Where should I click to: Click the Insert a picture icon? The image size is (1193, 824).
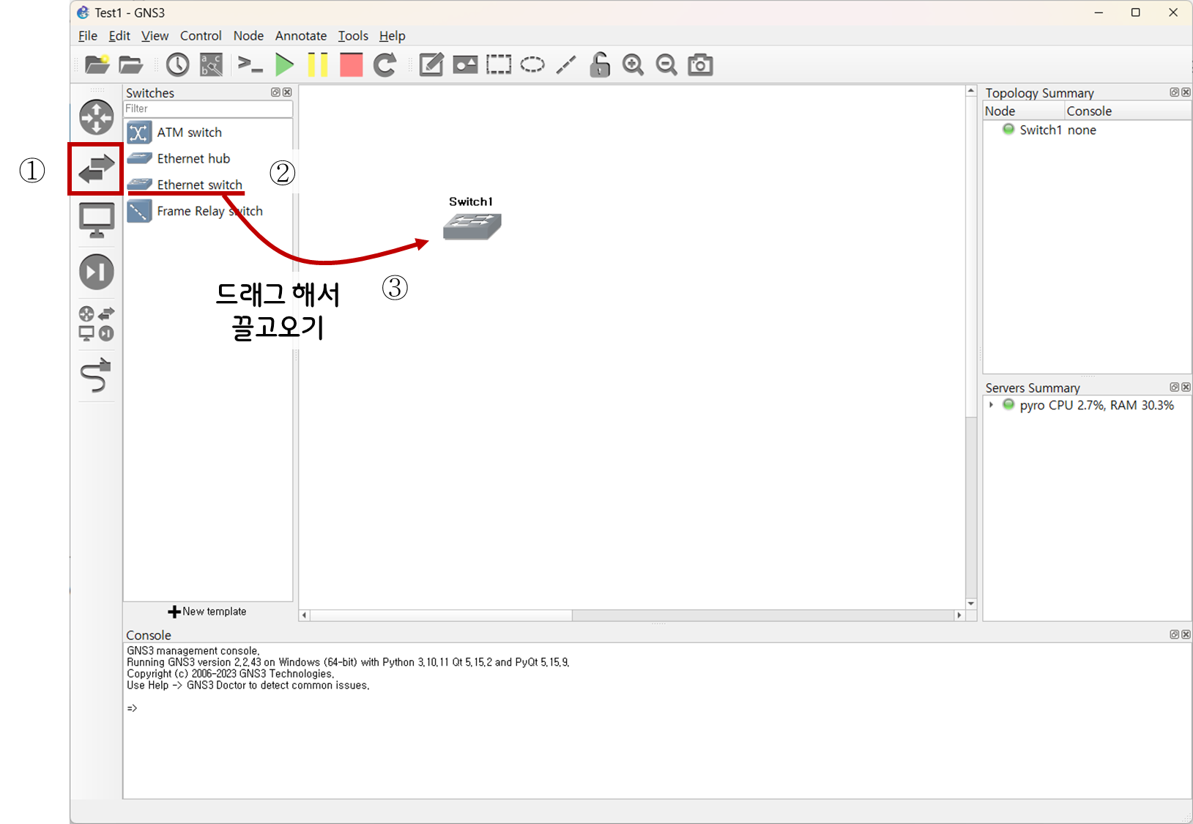465,64
